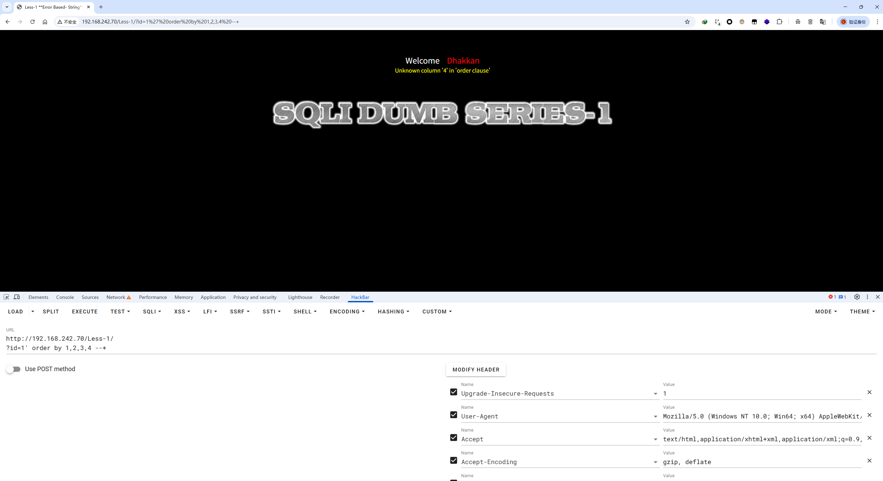Open DevTools more options menu
Image resolution: width=883 pixels, height=481 pixels.
(867, 297)
